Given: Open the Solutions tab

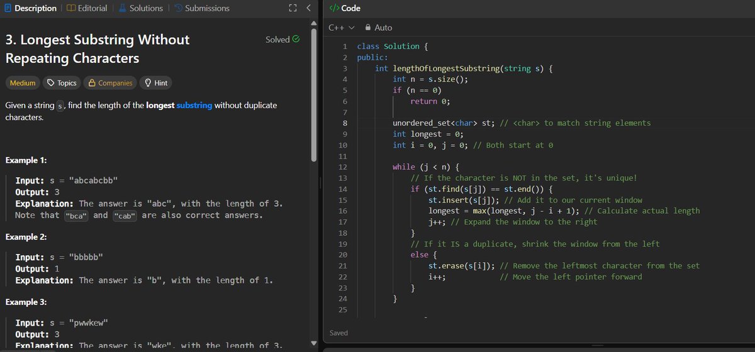Looking at the screenshot, I should point(140,8).
